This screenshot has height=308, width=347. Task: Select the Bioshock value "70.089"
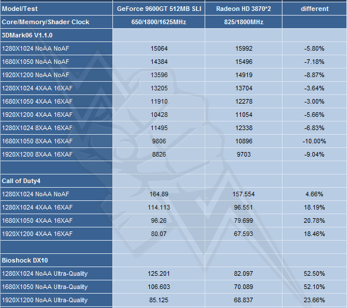(x=243, y=287)
